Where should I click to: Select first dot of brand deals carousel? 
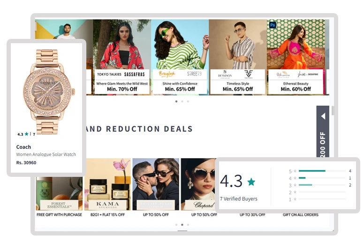(x=176, y=225)
